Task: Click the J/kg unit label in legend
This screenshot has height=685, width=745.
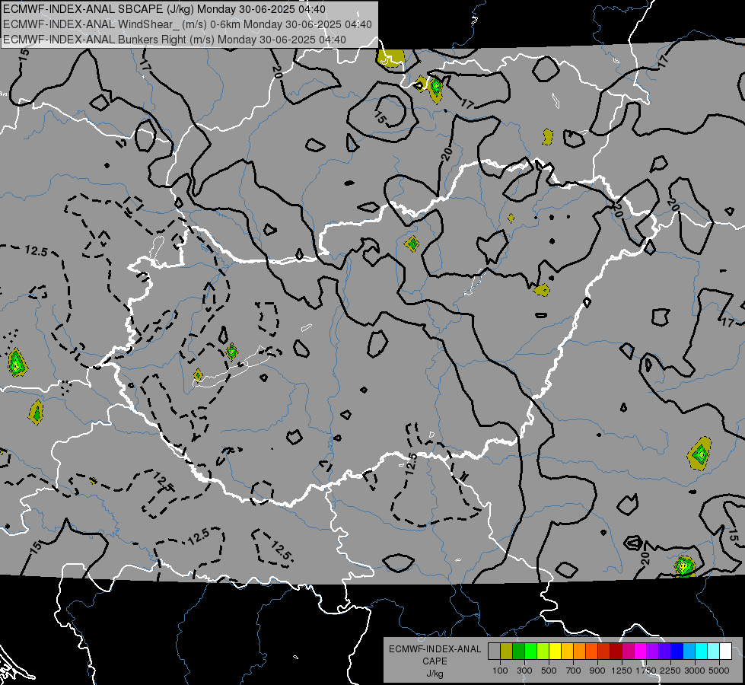Action: point(435,674)
